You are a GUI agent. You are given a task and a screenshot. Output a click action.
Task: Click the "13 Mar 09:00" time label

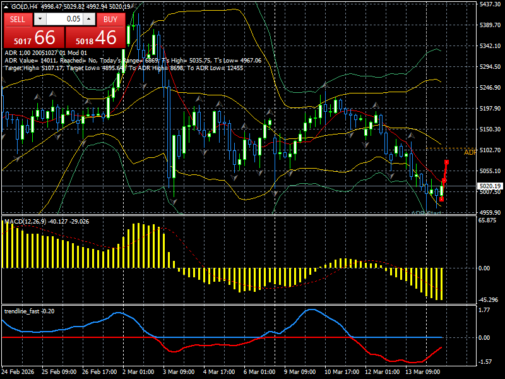[422, 371]
